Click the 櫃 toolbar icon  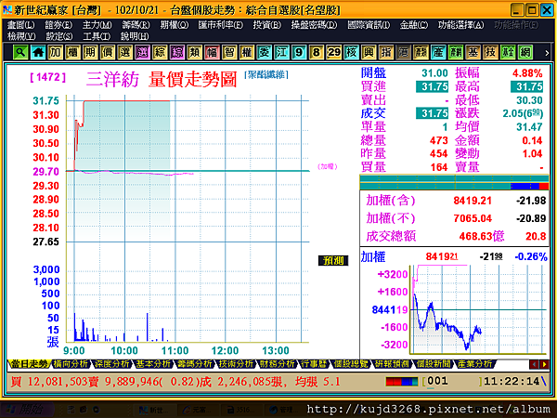[72, 53]
